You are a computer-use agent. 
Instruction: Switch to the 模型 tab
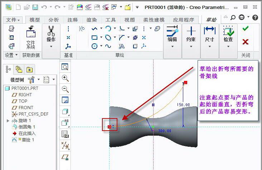(35, 20)
